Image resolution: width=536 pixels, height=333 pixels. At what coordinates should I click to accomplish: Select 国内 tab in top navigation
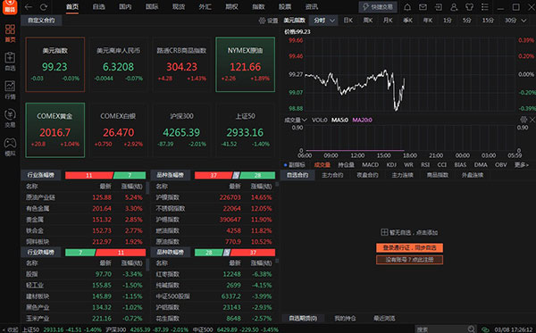pyautogui.click(x=125, y=7)
